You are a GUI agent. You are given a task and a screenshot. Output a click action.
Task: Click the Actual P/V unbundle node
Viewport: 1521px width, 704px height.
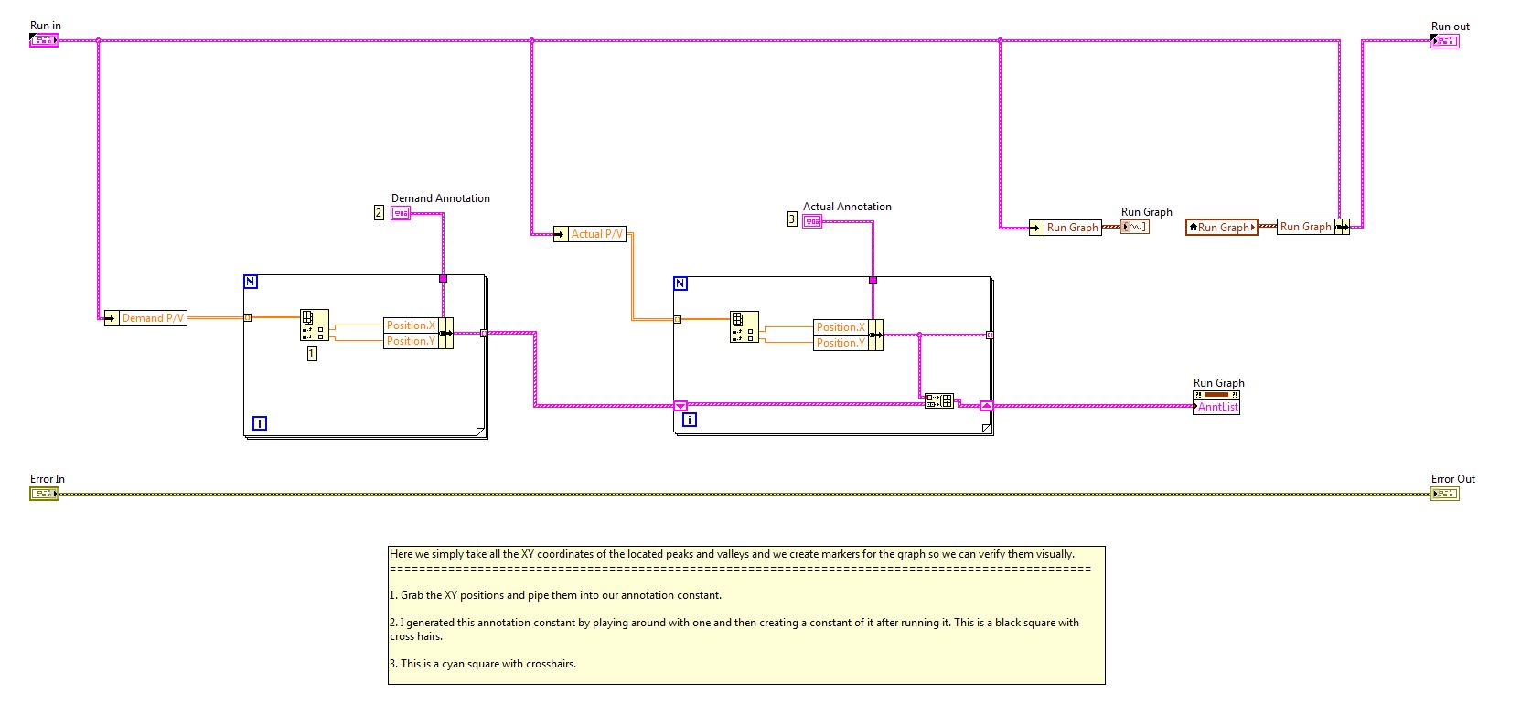click(590, 234)
